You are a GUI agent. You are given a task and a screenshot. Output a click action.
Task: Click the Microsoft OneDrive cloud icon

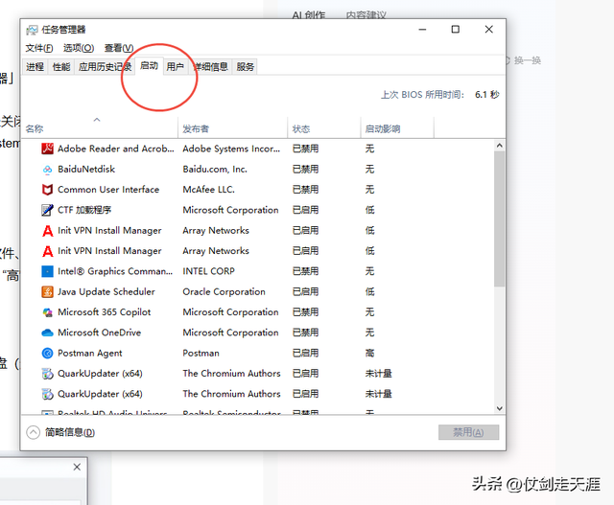[47, 333]
